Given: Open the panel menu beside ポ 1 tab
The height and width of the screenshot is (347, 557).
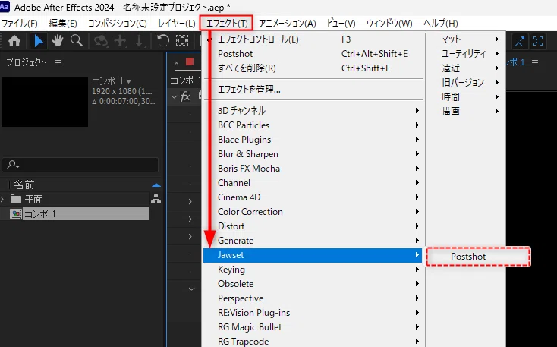Looking at the screenshot, I should (x=535, y=62).
